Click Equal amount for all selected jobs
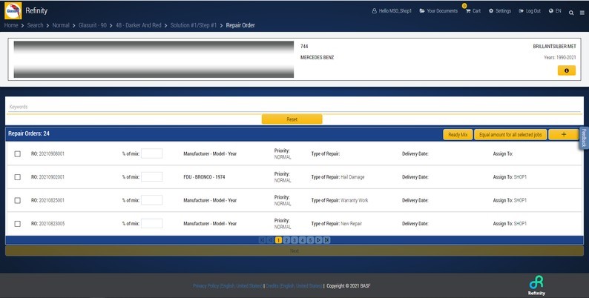 coord(510,134)
